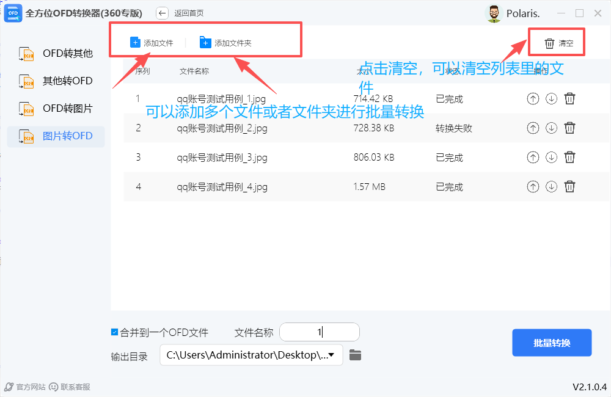Click the add folder (添加文件夹) icon
This screenshot has height=397, width=611.
205,43
